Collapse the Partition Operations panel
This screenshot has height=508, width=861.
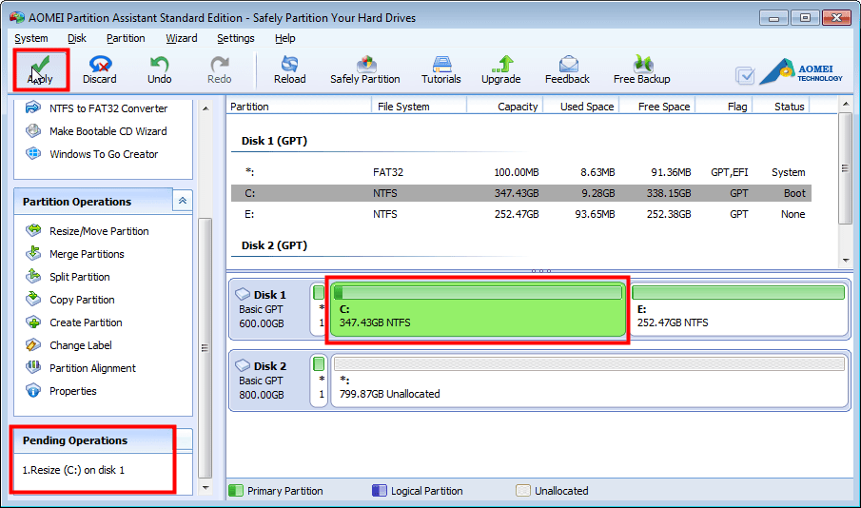click(183, 201)
